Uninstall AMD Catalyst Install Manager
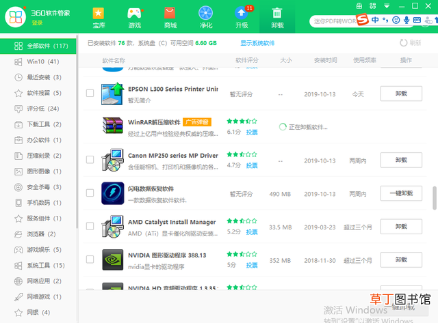Image resolution: width=438 pixels, height=323 pixels. [401, 226]
